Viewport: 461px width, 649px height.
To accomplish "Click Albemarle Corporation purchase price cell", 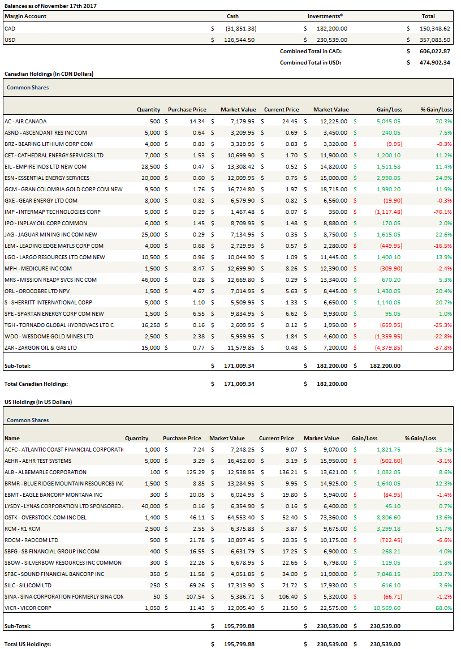I will 188,472.
